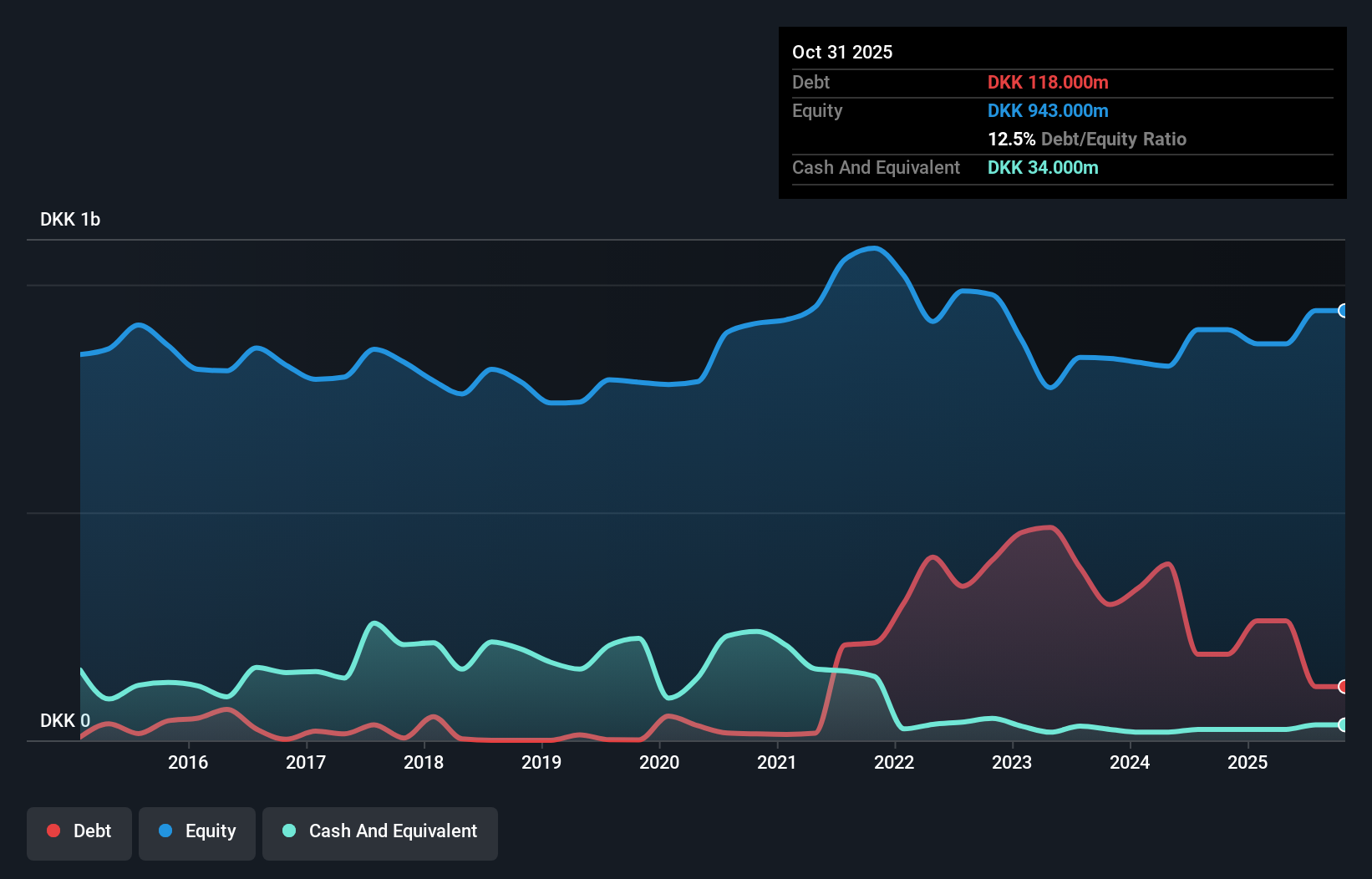Select the Debt endpoint marker on chart
This screenshot has width=1372, height=879.
click(x=1343, y=687)
